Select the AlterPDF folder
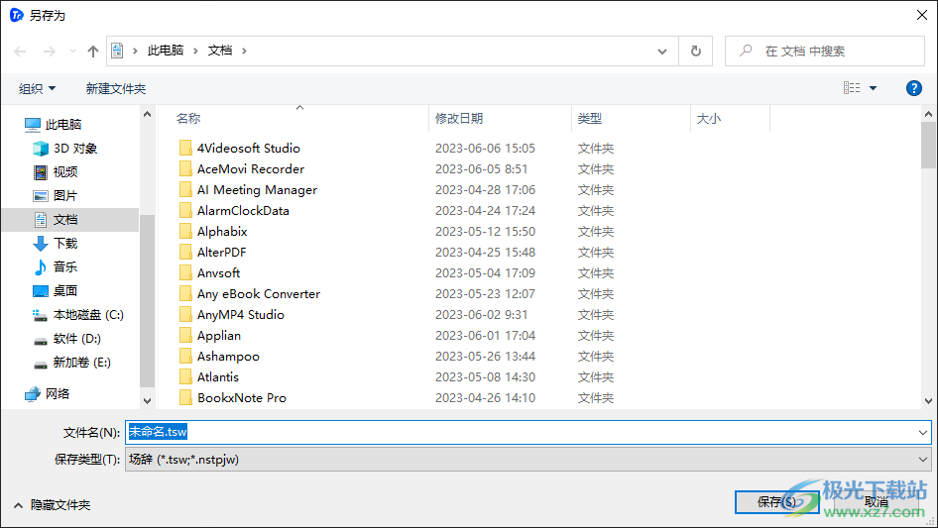Screen dimensions: 938x528 tap(212, 252)
